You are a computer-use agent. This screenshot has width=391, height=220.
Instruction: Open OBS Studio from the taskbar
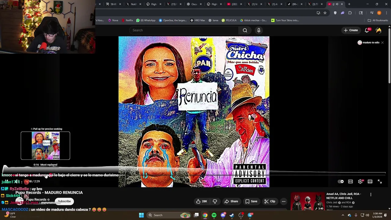coord(241,215)
